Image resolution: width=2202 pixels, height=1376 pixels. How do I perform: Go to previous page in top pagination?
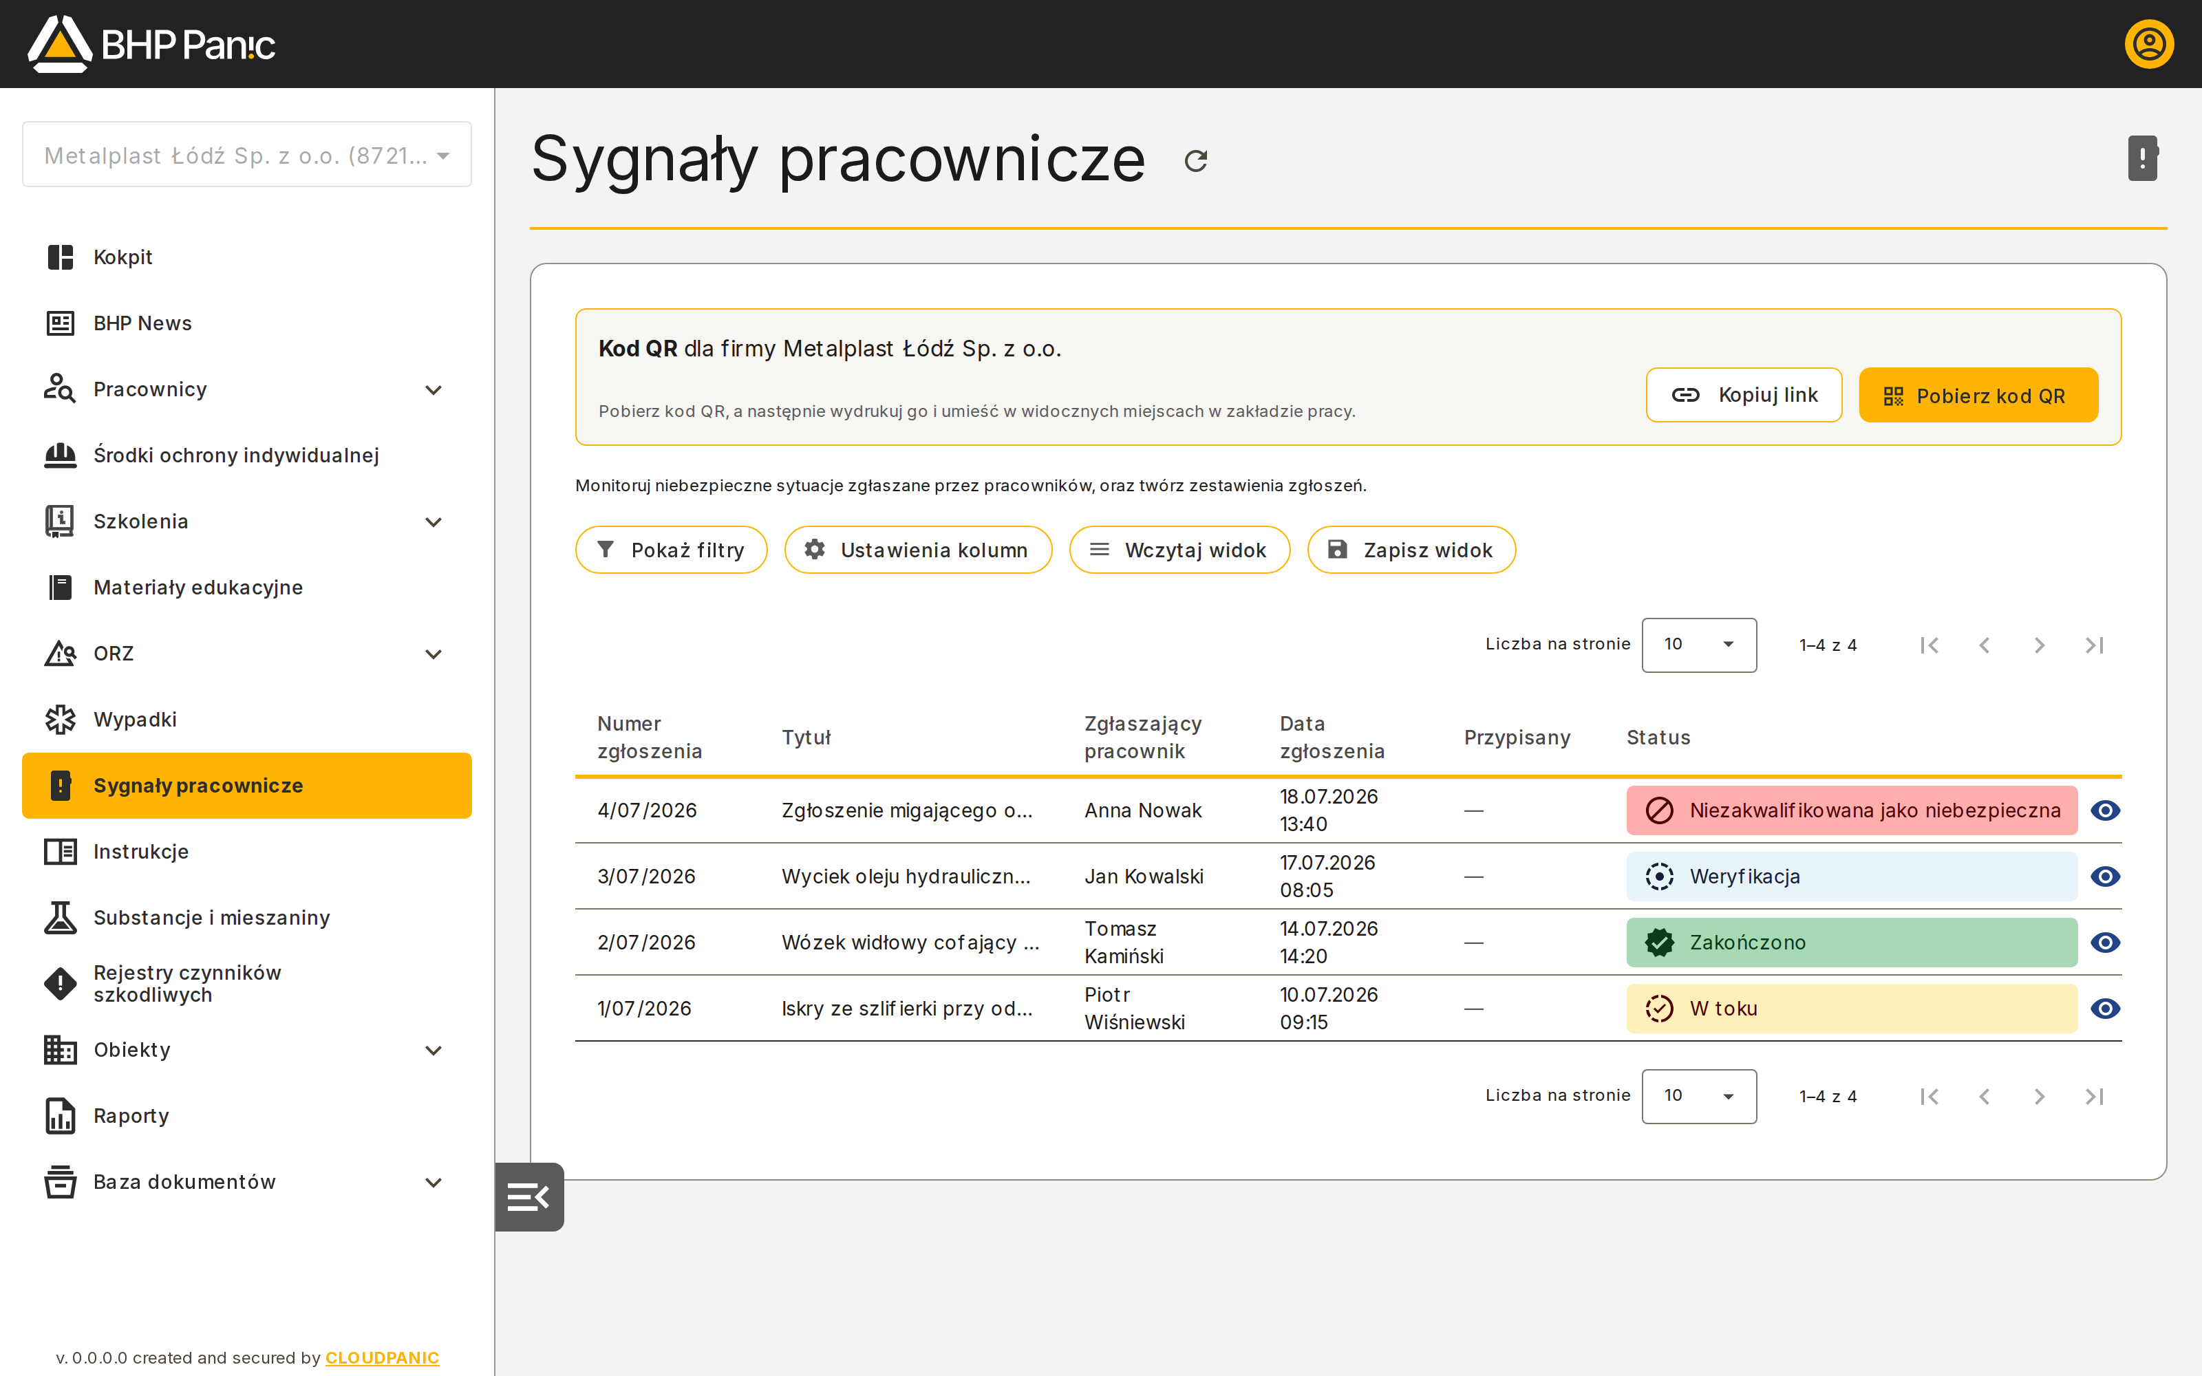pos(1985,645)
